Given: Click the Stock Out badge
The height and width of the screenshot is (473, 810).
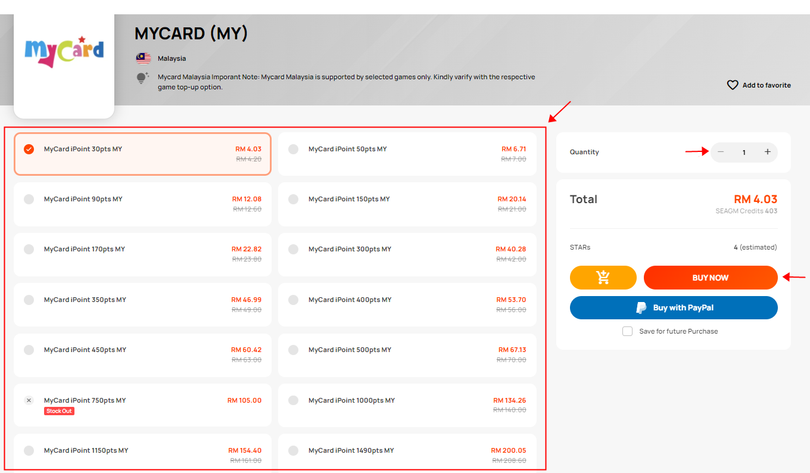Looking at the screenshot, I should [59, 411].
